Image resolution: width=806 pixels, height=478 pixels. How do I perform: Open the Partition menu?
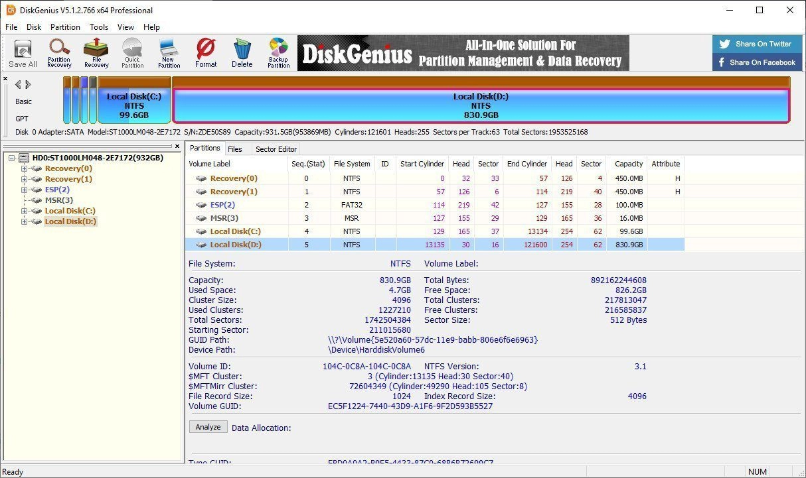pos(64,27)
